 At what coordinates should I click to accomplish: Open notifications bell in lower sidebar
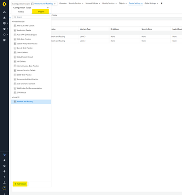click(x=4, y=172)
